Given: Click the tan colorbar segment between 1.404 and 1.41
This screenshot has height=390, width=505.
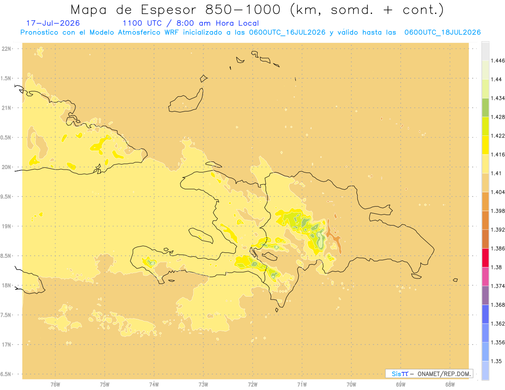Looking at the screenshot, I should coord(485,183).
